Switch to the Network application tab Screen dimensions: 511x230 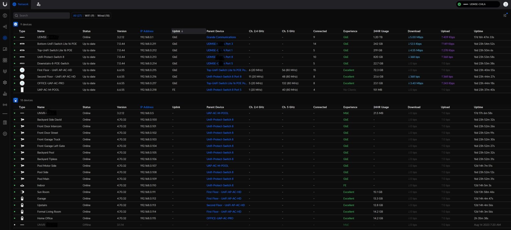pos(20,4)
